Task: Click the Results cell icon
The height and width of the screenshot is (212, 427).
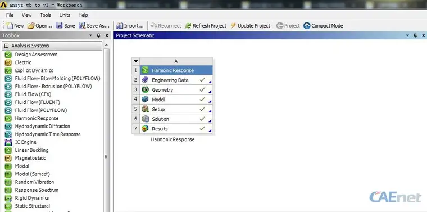Action: pos(145,129)
